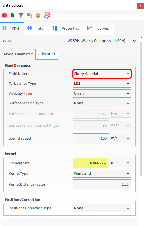Open the Element Size unit dropdown
Viewport: 144px width, 226px height.
click(120, 163)
